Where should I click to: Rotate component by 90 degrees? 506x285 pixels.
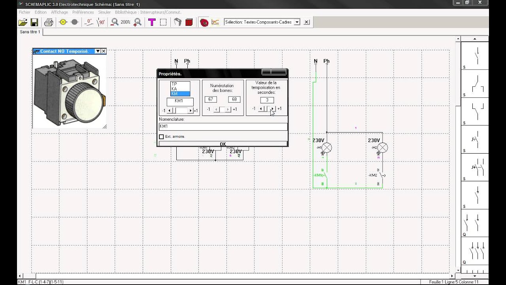101,22
